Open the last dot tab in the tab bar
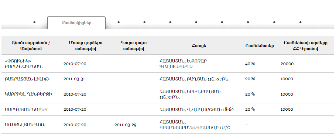 click(x=301, y=22)
